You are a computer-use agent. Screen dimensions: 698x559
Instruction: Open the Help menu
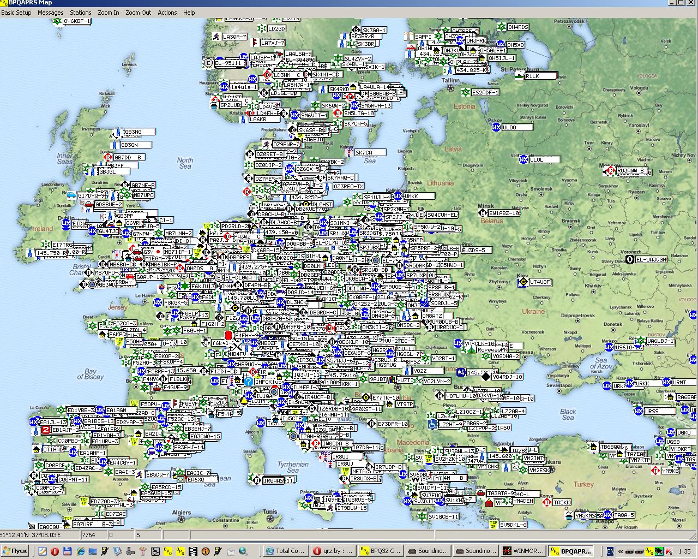pyautogui.click(x=189, y=13)
